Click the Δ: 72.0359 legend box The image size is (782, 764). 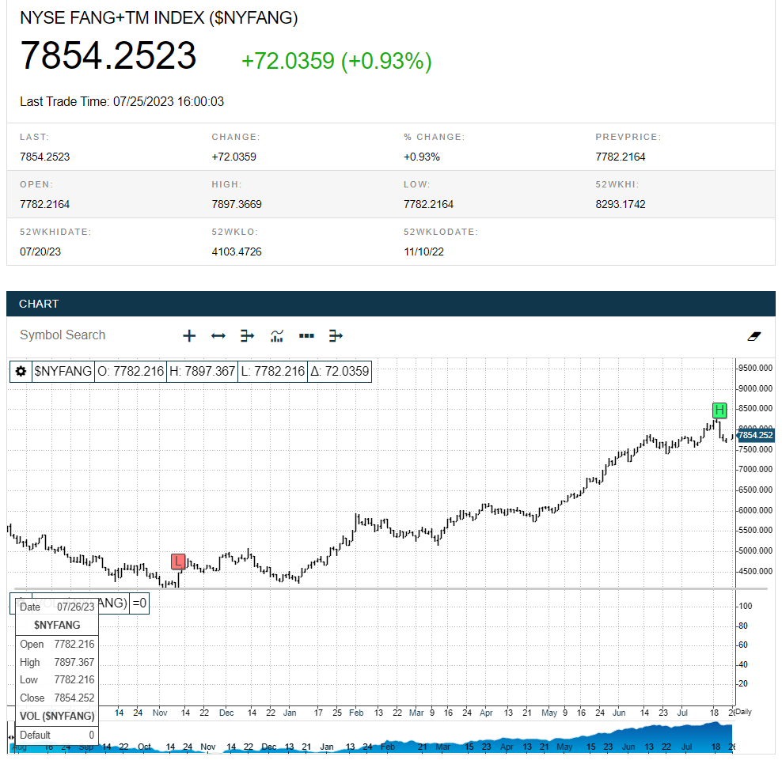pos(340,371)
